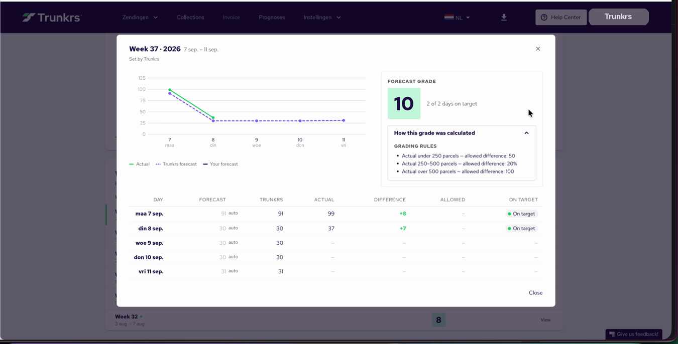Open the Invoice menu item
Image resolution: width=678 pixels, height=344 pixels.
232,17
